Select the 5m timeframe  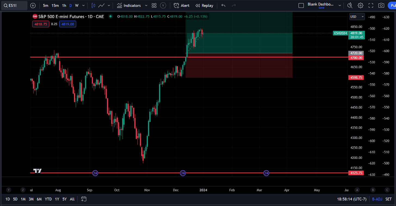46,5
